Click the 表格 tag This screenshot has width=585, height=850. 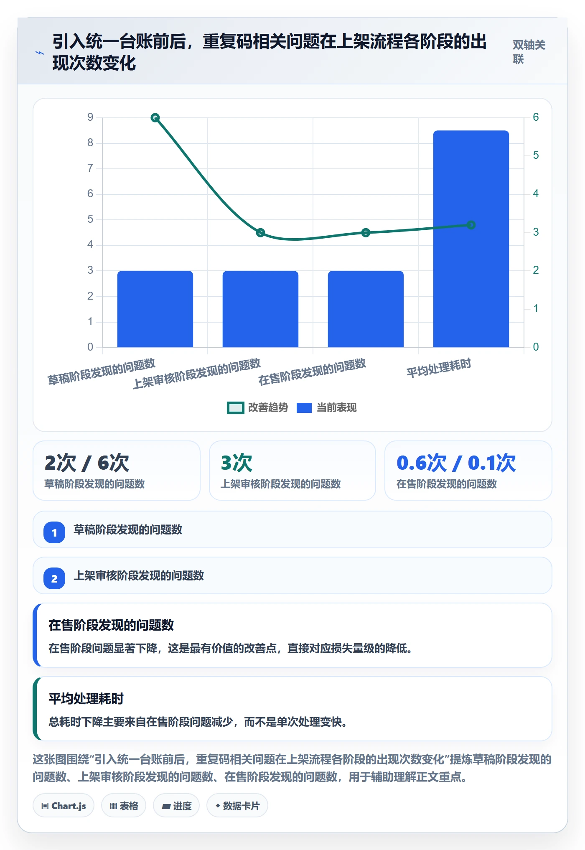point(124,806)
